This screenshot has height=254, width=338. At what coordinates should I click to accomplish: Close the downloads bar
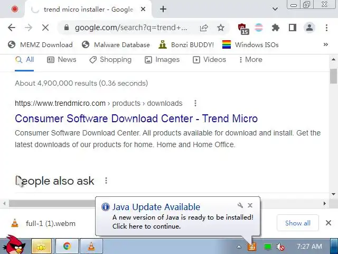coord(328,223)
